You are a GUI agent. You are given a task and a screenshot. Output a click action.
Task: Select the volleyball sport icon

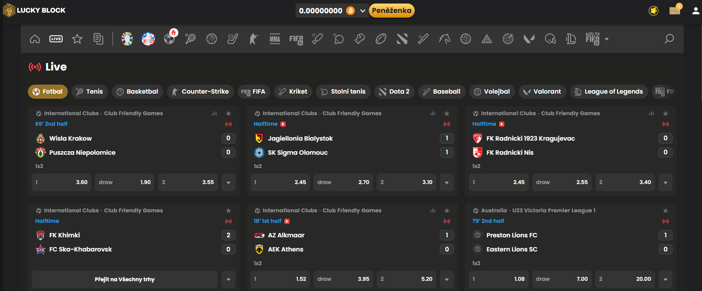[x=466, y=39]
